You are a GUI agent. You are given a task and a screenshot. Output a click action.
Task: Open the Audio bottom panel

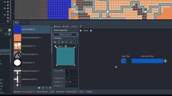pos(52,92)
